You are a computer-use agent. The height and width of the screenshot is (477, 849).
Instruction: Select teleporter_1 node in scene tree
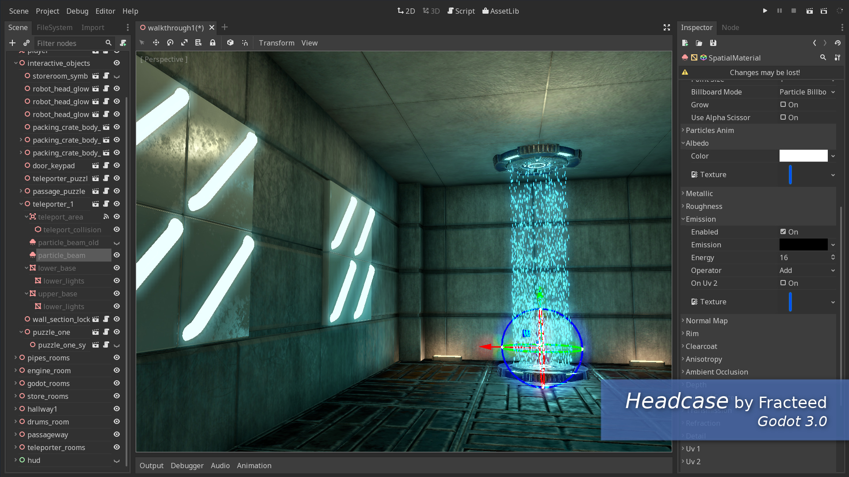[x=52, y=203]
